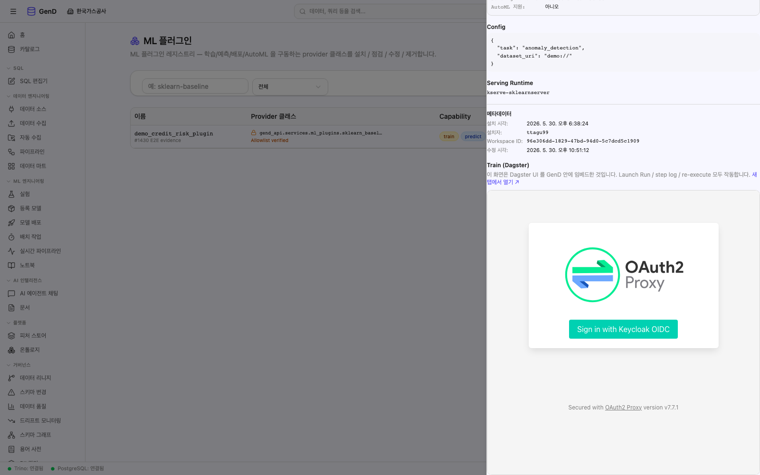The width and height of the screenshot is (760, 475).
Task: Click the train capability badge
Action: tap(449, 137)
